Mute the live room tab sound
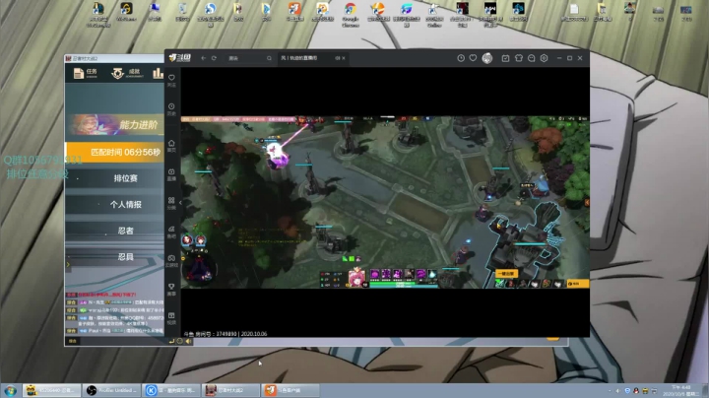This screenshot has width=709, height=398. coord(338,58)
